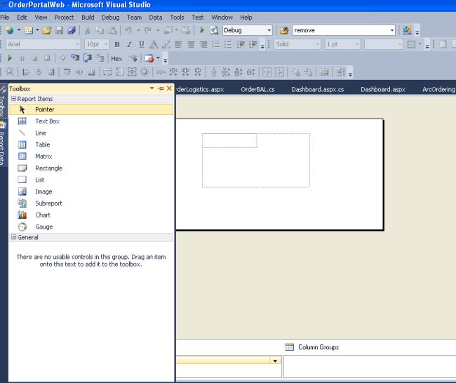Viewport: 456px width, 383px height.
Task: Click the Step Into debug icon
Action: (75, 58)
